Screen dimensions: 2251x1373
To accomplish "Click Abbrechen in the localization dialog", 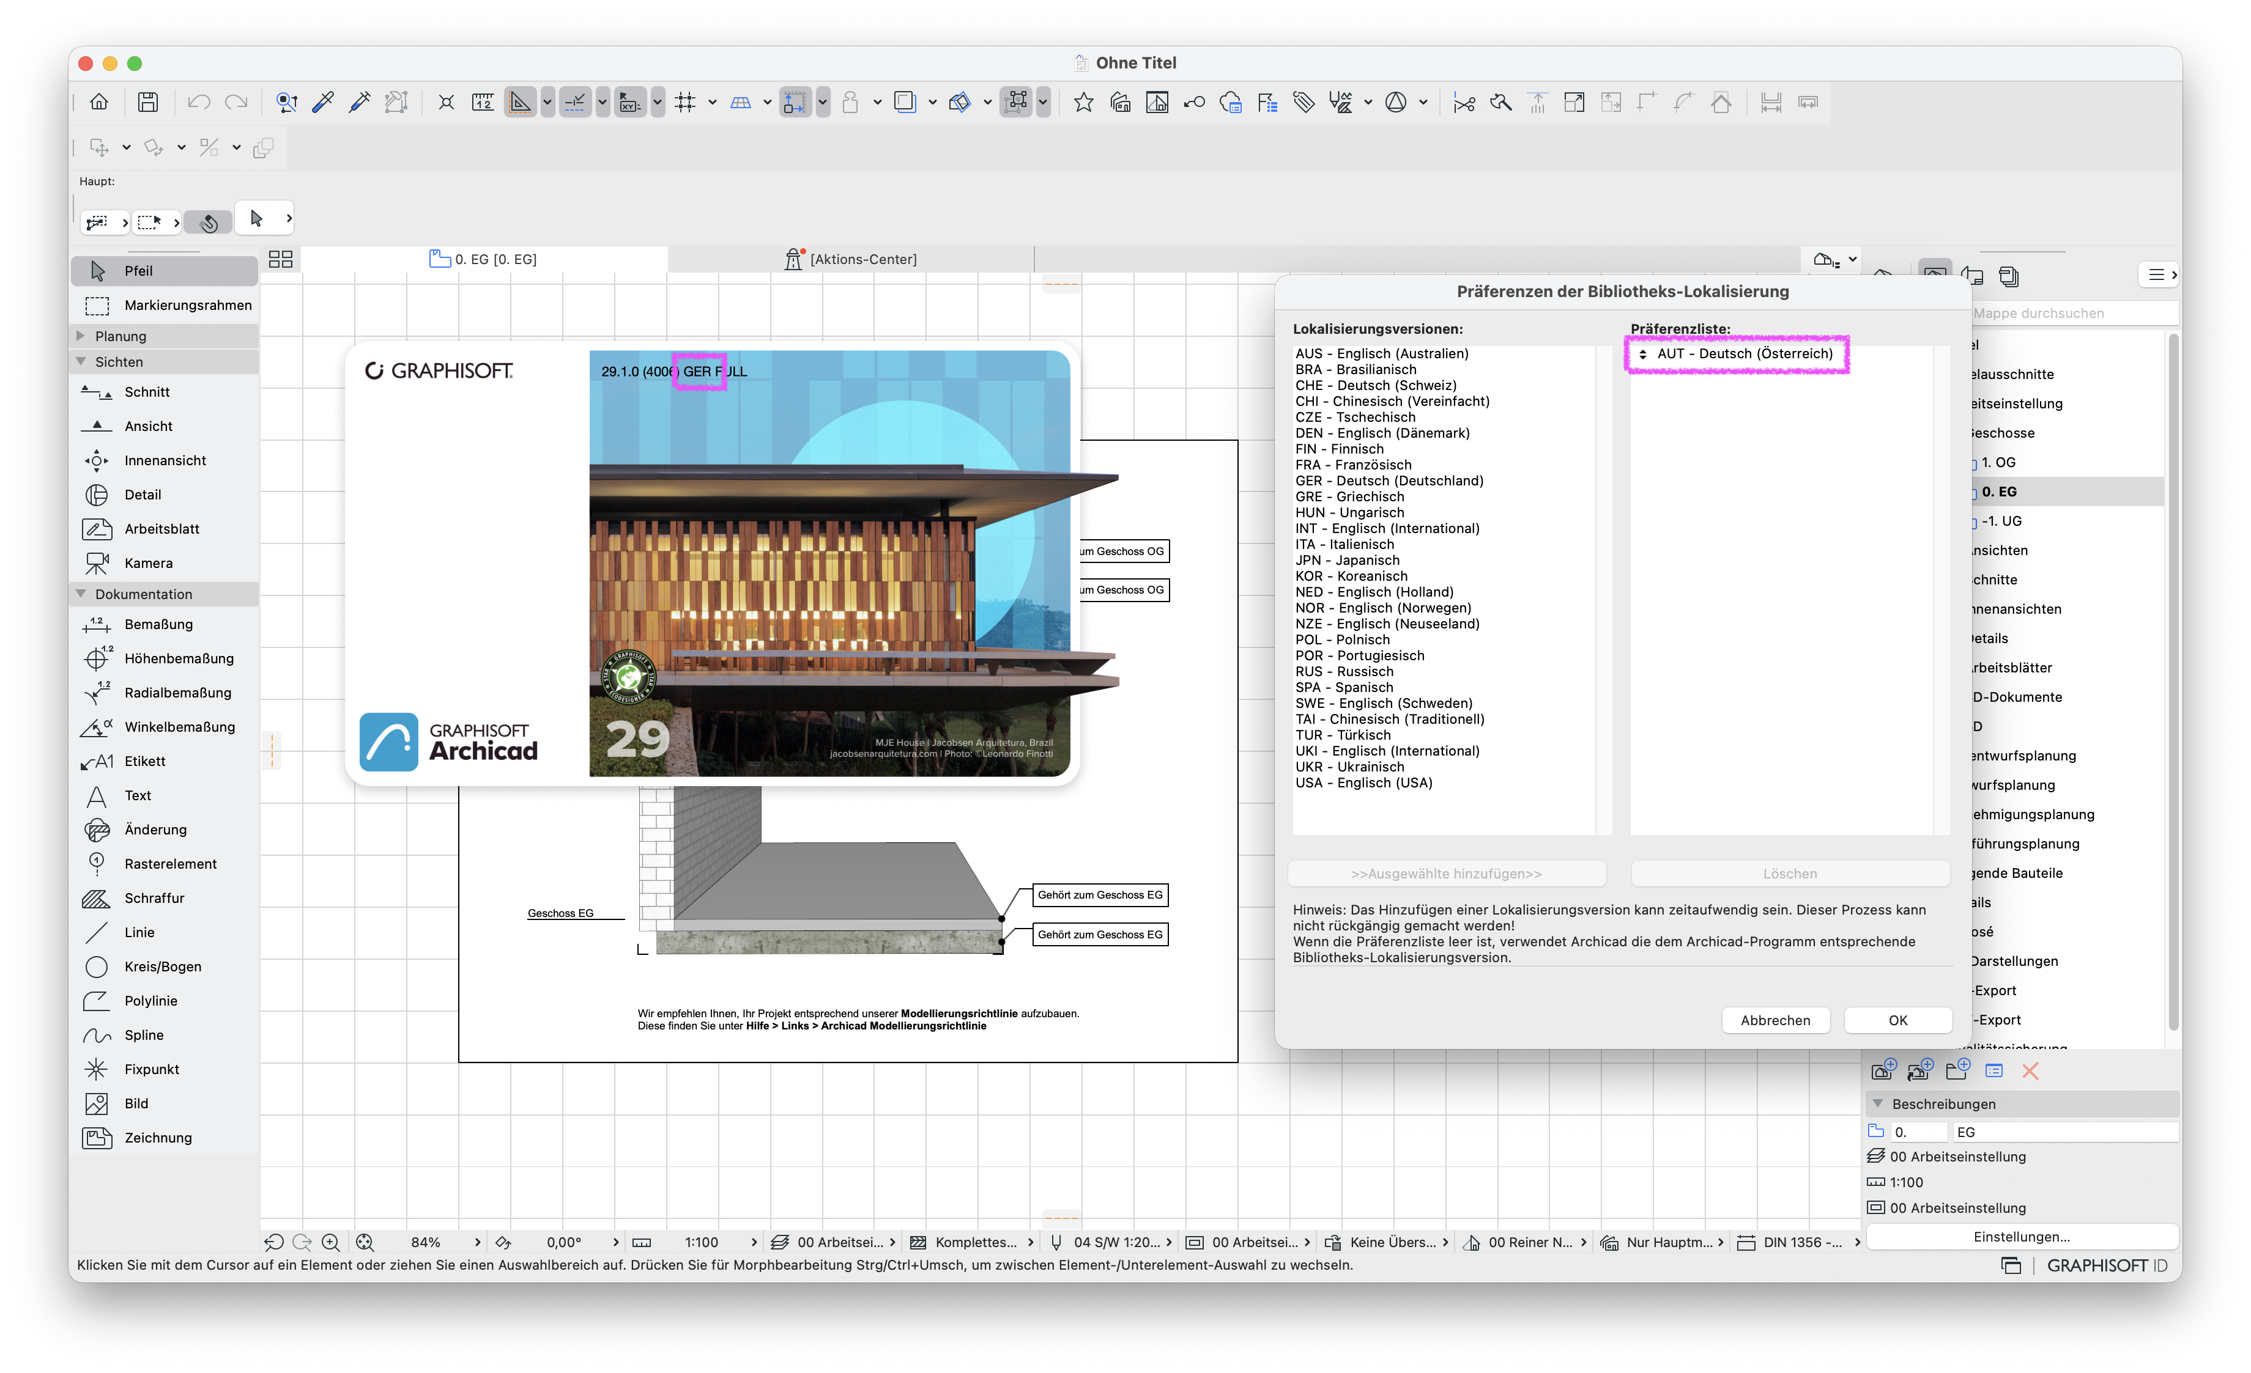I will point(1775,1021).
